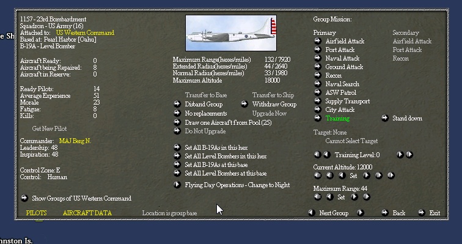This screenshot has height=244, width=462.
Task: Click arrow for Show Groups of US Western Command
Action: [x=24, y=198]
